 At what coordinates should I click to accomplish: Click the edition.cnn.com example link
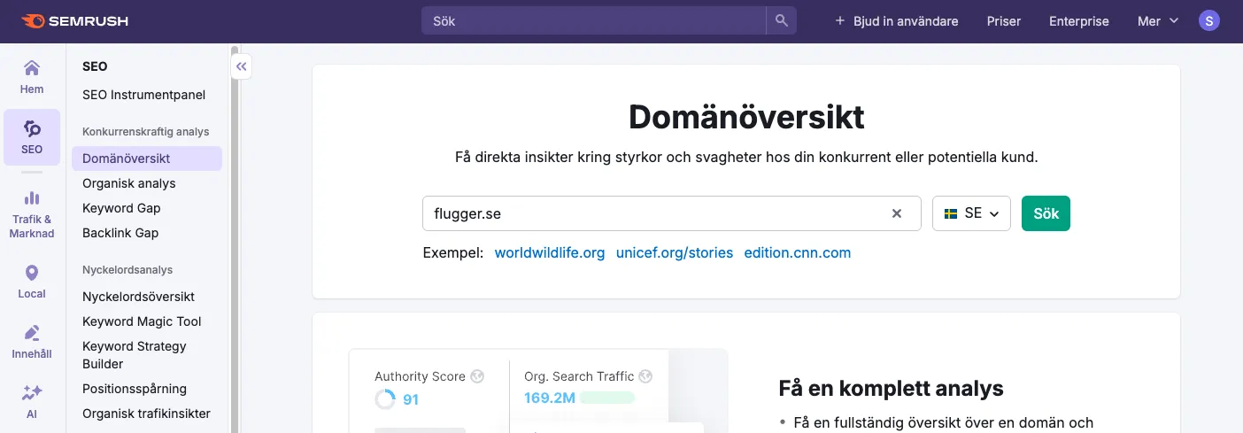pos(798,252)
